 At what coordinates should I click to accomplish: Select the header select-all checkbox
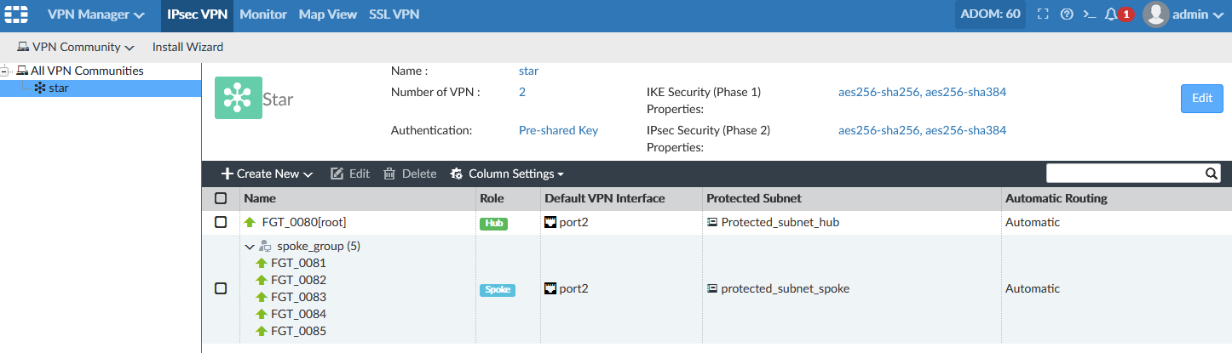coord(221,198)
